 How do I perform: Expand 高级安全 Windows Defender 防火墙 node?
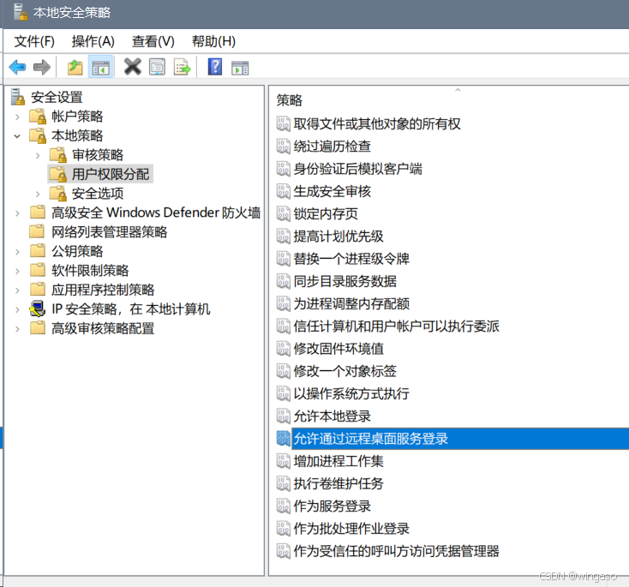point(17,213)
